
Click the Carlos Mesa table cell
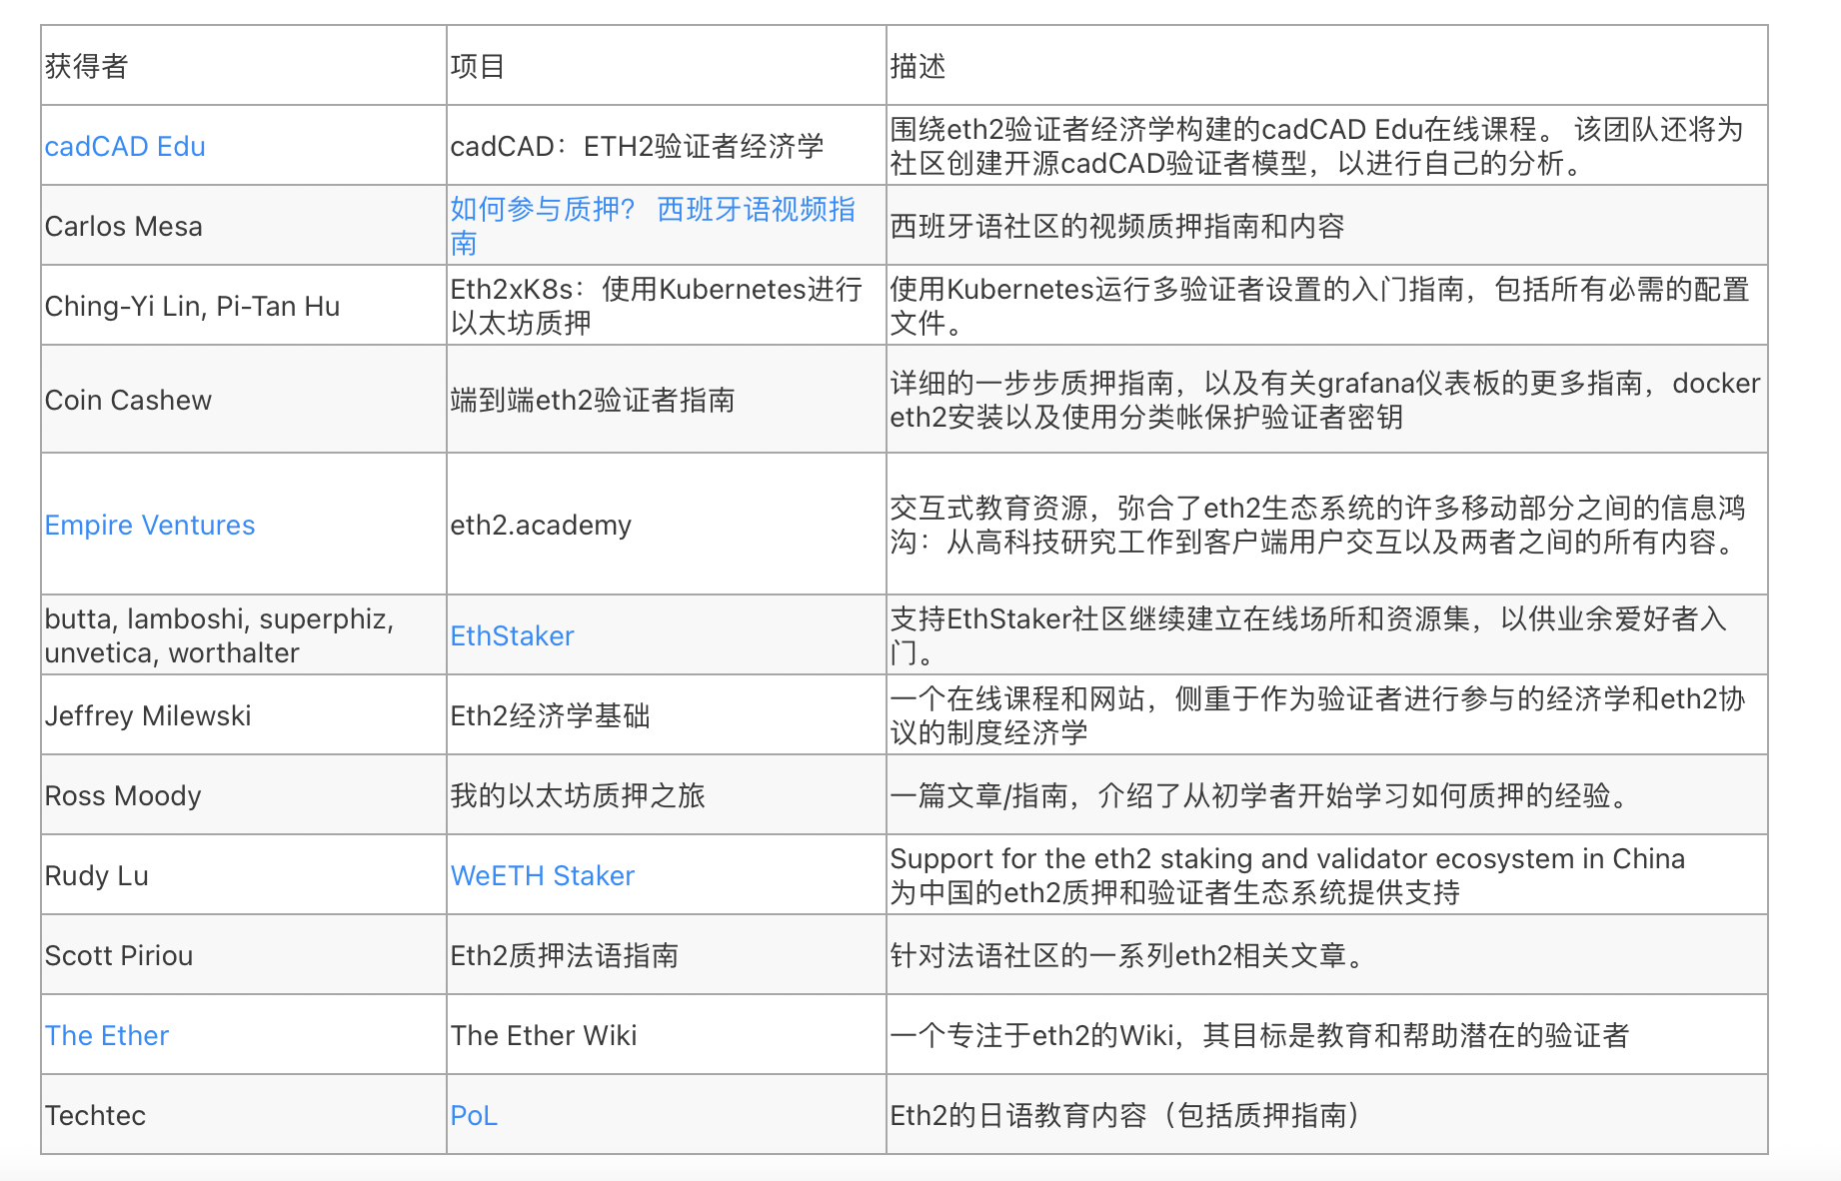tap(124, 225)
